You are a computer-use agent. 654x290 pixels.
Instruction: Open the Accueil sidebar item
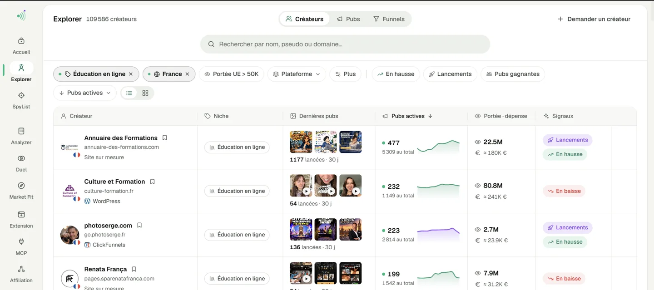21,46
